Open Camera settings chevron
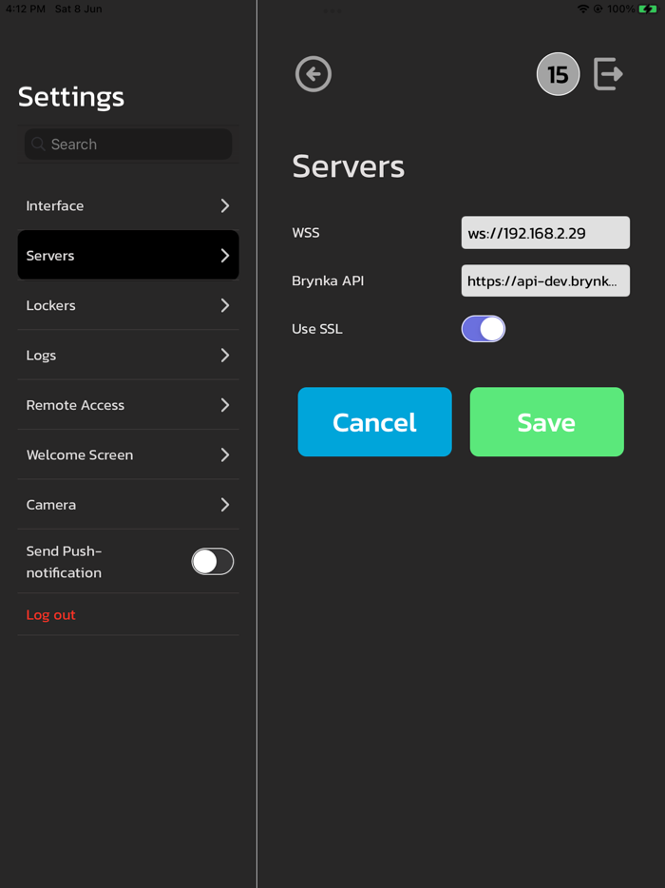Viewport: 665px width, 888px height. tap(225, 505)
